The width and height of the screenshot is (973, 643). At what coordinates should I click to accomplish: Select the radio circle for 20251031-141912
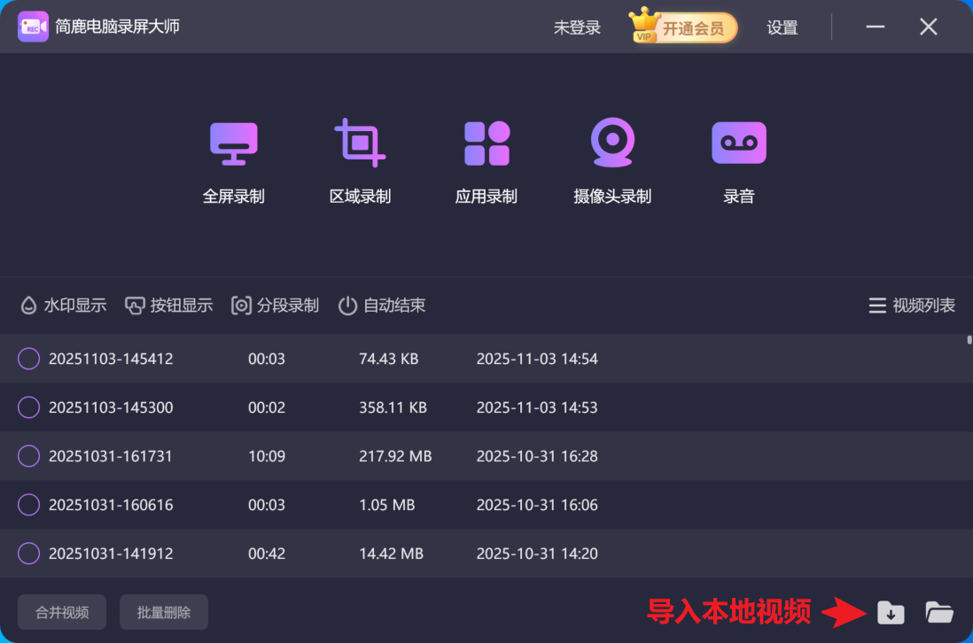pyautogui.click(x=29, y=554)
